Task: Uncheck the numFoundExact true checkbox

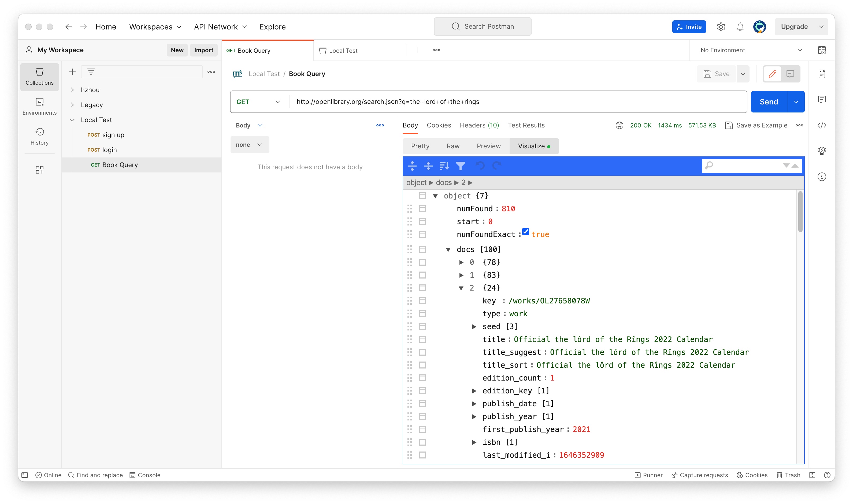Action: (x=526, y=232)
